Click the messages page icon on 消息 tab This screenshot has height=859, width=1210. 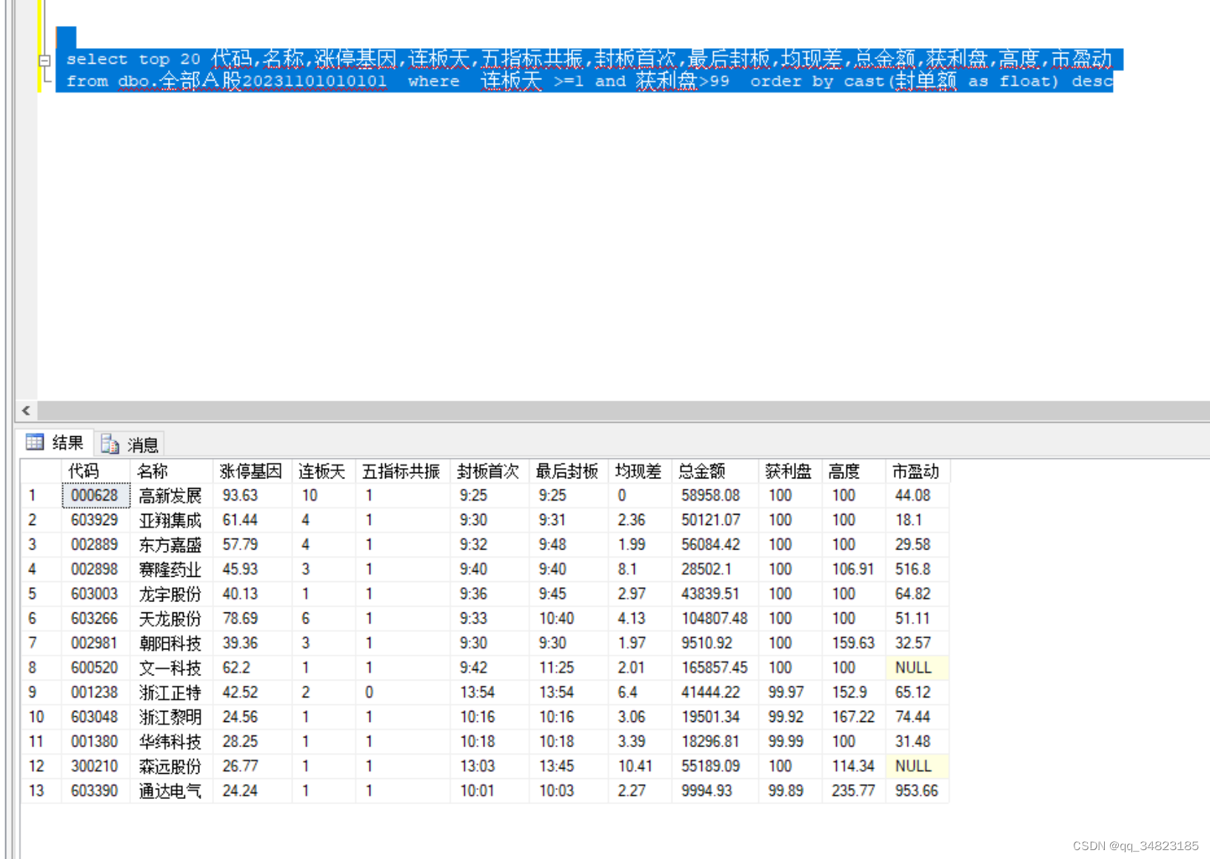click(x=110, y=444)
